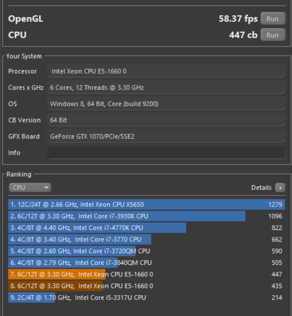Screen dimensions: 292x316
Task: Click the CB Version field
Action: click(166, 120)
